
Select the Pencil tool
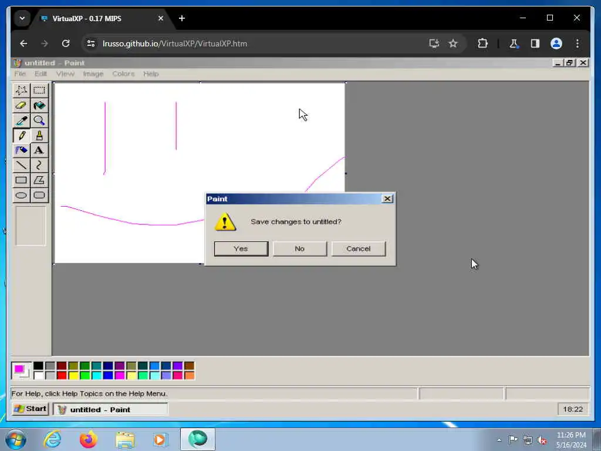21,136
